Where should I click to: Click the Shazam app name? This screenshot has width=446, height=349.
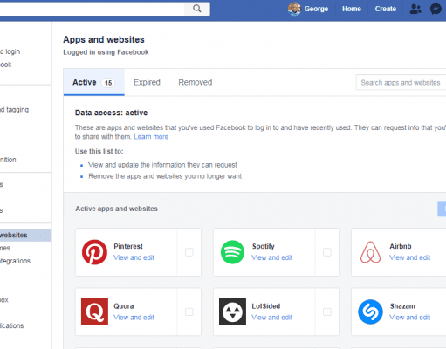402,306
